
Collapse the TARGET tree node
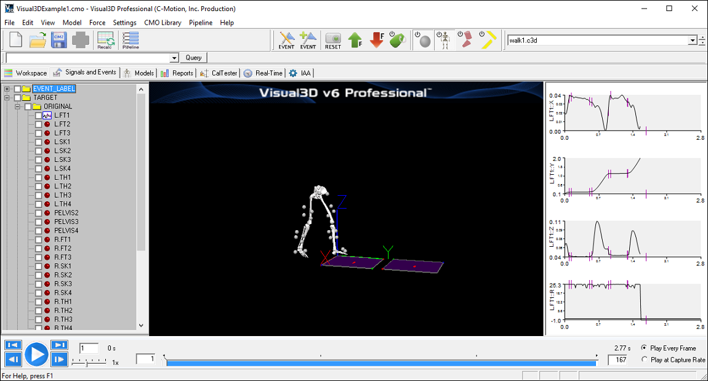7,97
